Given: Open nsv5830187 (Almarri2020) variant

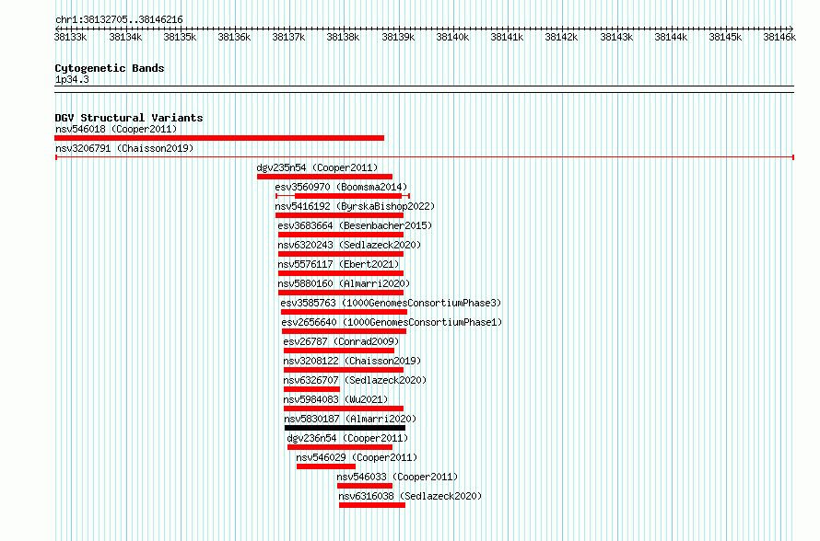Looking at the screenshot, I should (x=350, y=419).
